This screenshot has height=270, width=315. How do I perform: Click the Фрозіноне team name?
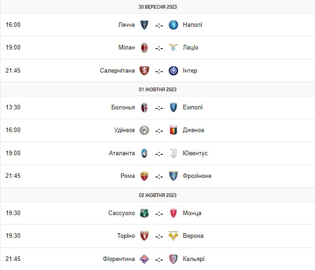197,176
